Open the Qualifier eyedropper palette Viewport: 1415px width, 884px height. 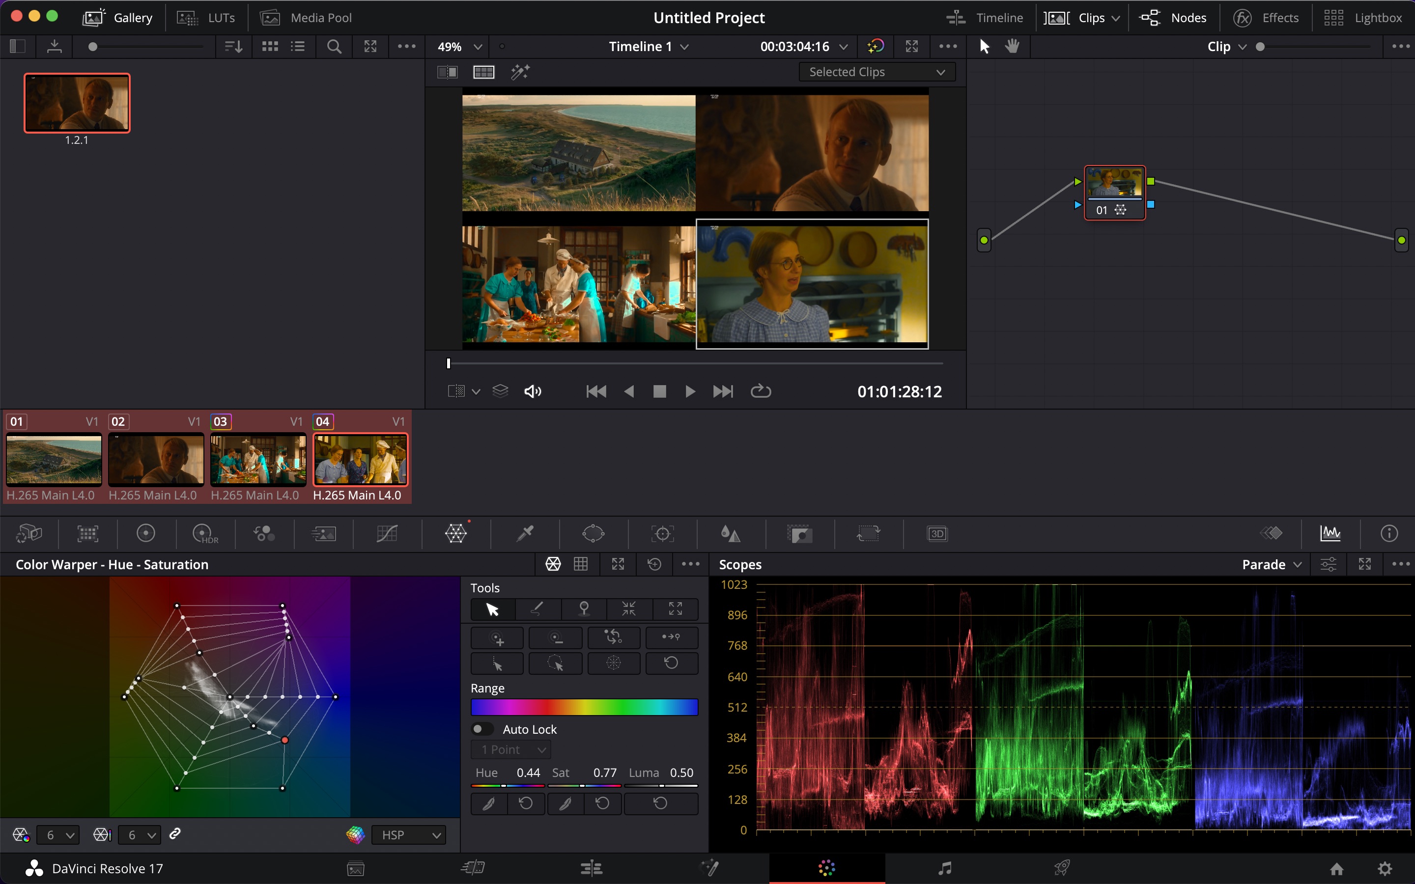coord(525,533)
